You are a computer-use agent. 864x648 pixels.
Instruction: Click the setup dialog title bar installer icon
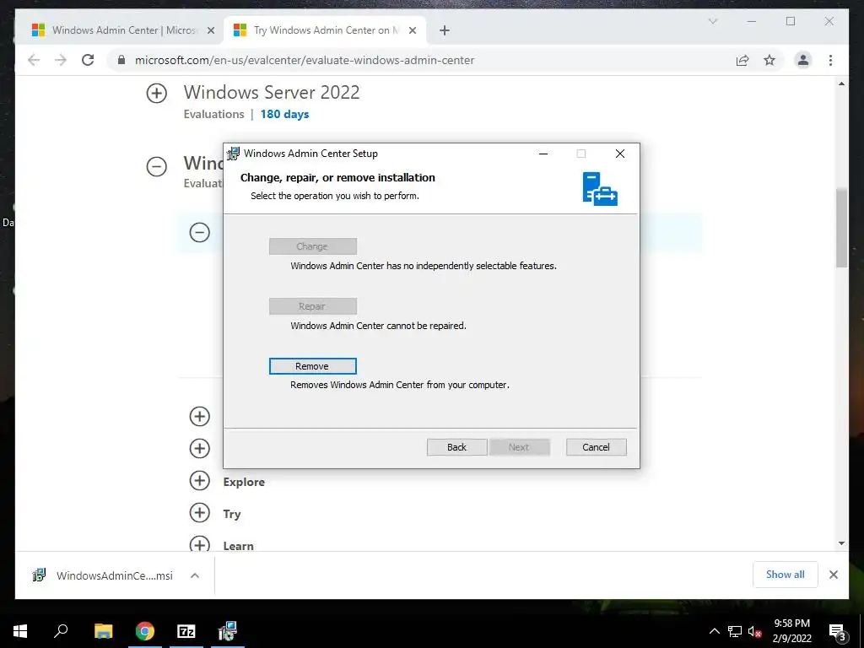click(x=234, y=154)
